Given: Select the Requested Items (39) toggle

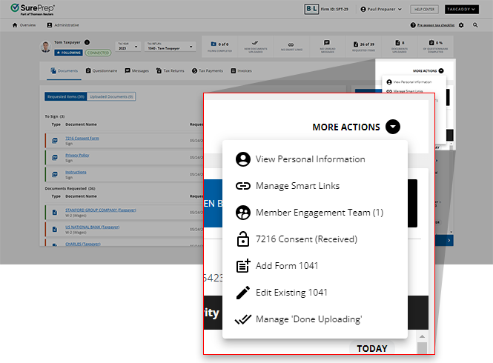Looking at the screenshot, I should coord(66,96).
